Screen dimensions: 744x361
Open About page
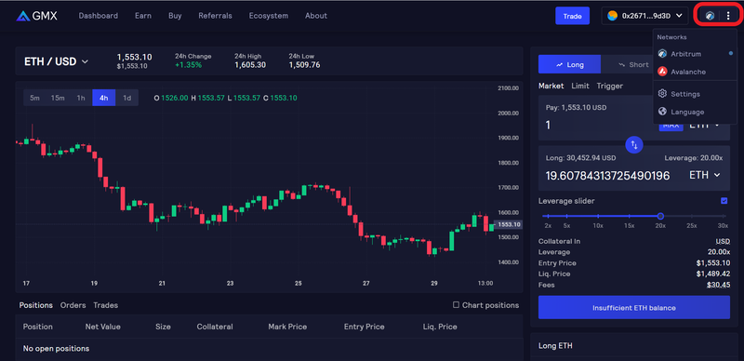click(x=316, y=16)
